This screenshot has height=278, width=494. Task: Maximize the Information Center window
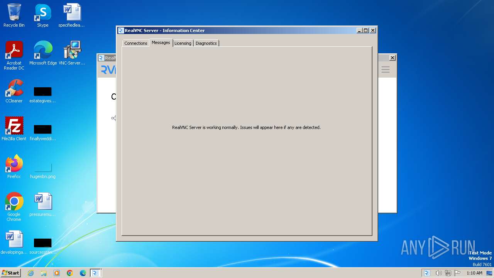click(366, 31)
